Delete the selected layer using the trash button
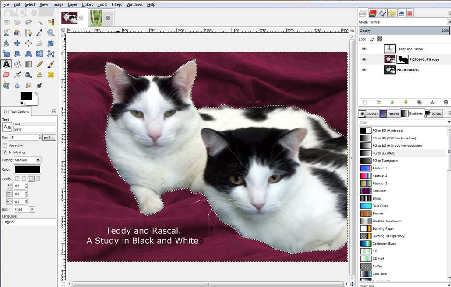451x287 pixels. [446, 102]
